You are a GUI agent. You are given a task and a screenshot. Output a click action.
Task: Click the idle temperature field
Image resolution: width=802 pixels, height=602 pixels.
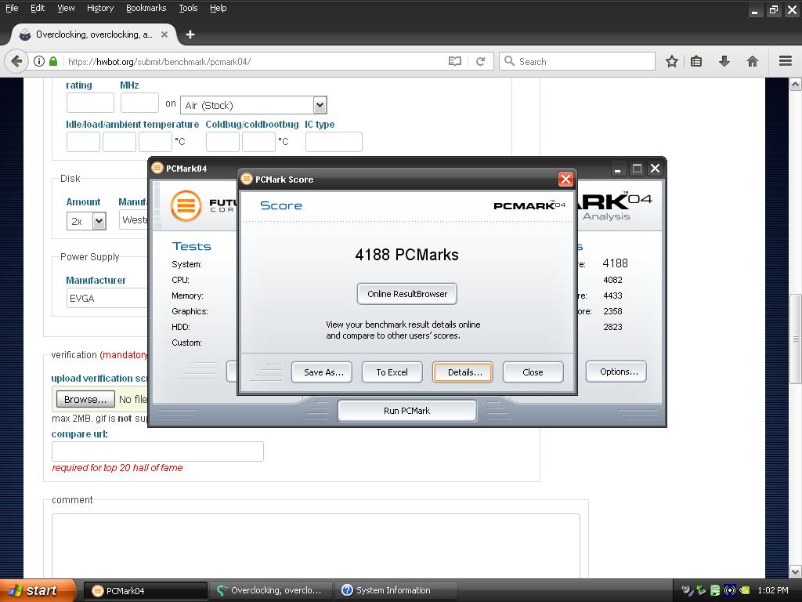point(83,142)
